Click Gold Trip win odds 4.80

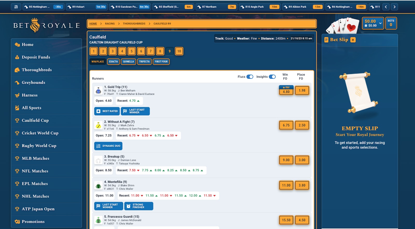click(286, 91)
